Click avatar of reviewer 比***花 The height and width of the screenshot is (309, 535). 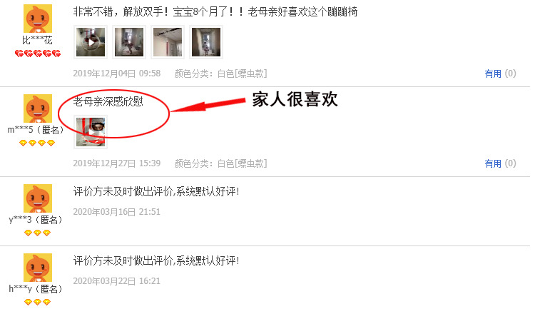38,19
